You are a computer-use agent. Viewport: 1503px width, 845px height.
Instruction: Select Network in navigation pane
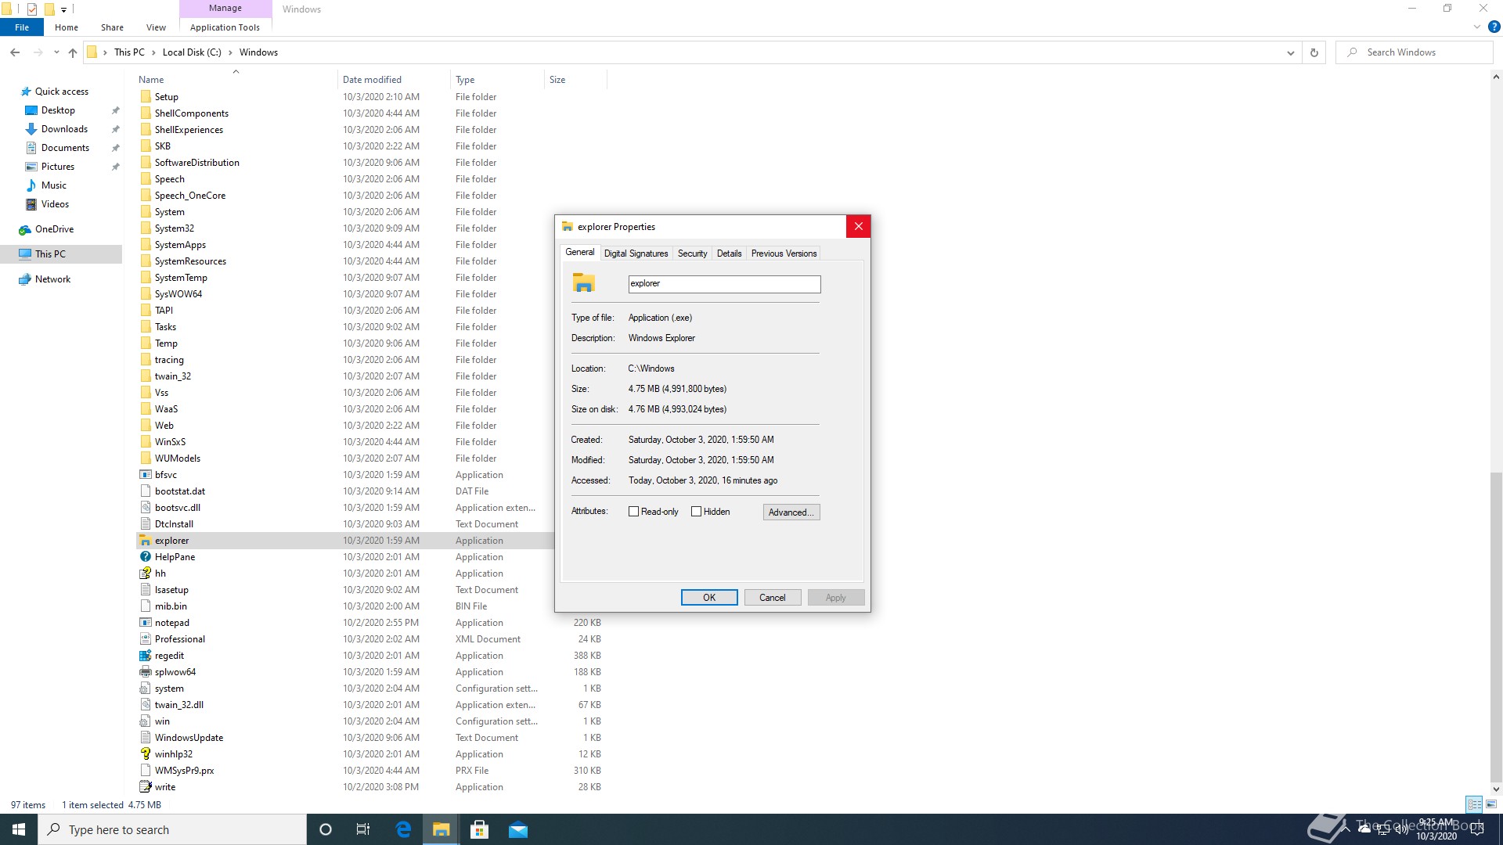[x=52, y=279]
